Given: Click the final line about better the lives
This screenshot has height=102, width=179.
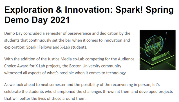Looking at the screenshot, I should (x=45, y=99).
